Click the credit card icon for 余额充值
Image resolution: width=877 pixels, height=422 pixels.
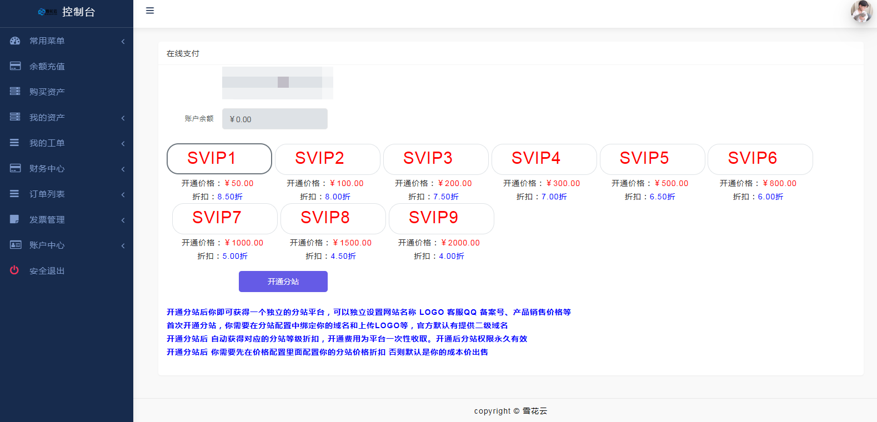click(x=15, y=66)
